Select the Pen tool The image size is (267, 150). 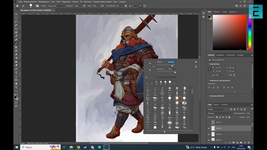tap(16, 69)
